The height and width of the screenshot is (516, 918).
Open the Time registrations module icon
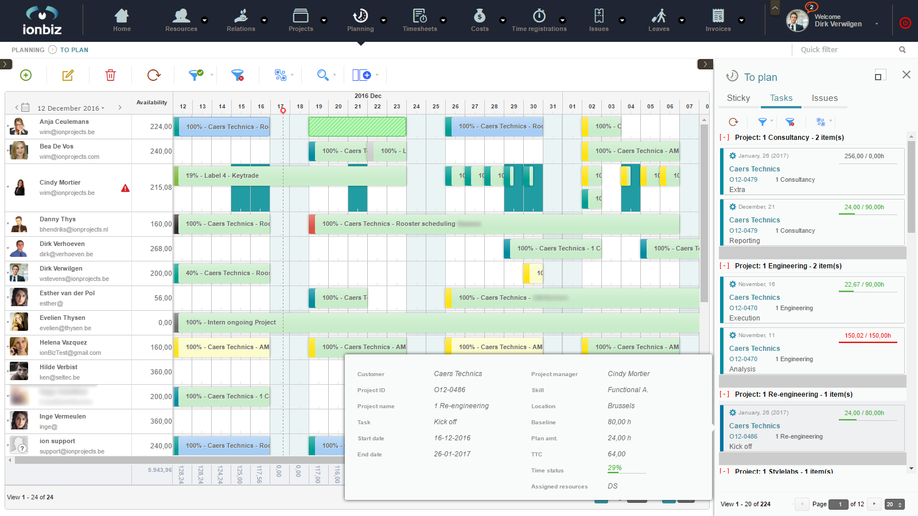pos(539,15)
